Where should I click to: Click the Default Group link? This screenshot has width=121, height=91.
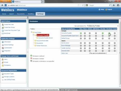66,38
